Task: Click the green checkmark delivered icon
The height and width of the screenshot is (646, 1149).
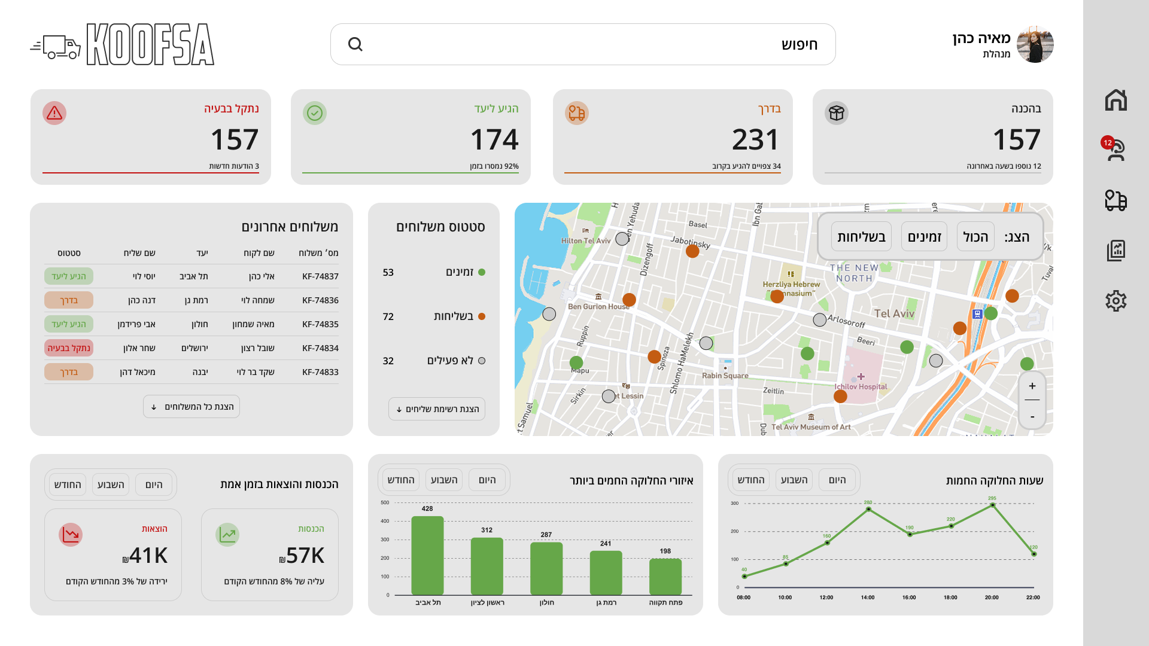Action: pos(315,113)
